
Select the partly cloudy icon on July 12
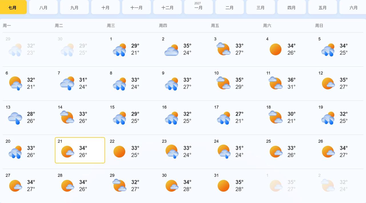coord(328,83)
